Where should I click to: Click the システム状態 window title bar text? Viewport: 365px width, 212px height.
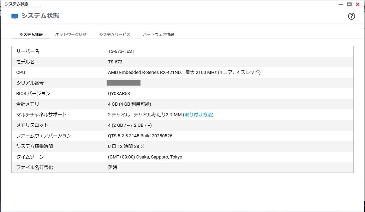tap(17, 4)
